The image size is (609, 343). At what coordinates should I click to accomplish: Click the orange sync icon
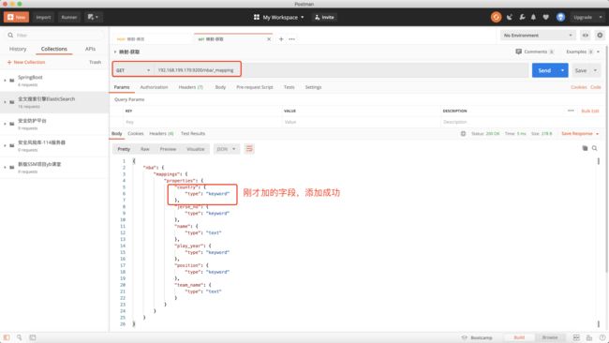[x=496, y=17]
